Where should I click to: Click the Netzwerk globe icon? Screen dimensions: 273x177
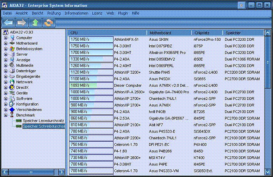coord(12,82)
